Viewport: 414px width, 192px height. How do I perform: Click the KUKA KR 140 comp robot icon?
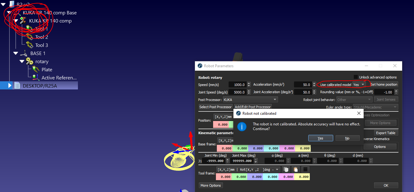[23, 21]
